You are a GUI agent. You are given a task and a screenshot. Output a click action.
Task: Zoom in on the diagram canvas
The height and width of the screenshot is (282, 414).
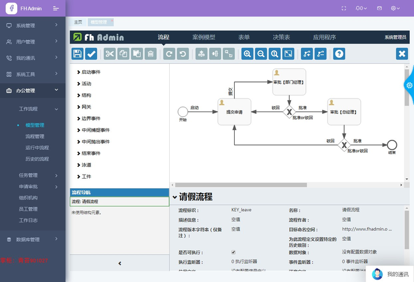coord(247,54)
